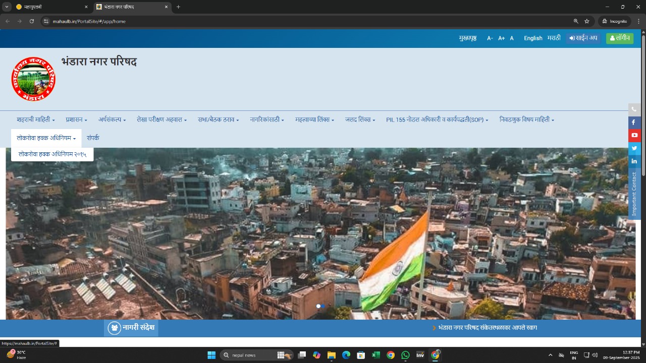Image resolution: width=646 pixels, height=363 pixels.
Task: Bookmark this page with star icon
Action: [587, 21]
